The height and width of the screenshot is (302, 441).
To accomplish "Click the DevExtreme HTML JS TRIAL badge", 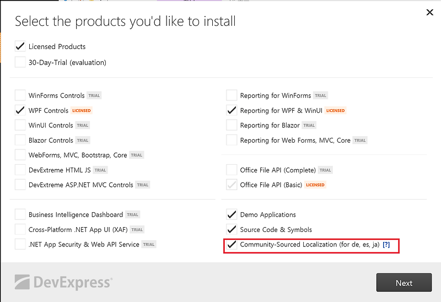I will tap(100, 170).
